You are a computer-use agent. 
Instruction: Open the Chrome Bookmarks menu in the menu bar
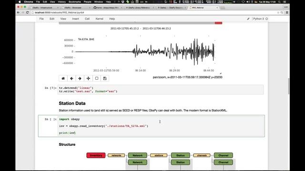tap(75, 2)
